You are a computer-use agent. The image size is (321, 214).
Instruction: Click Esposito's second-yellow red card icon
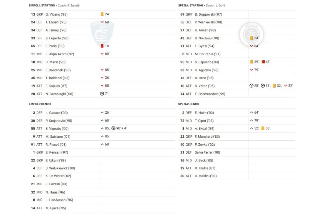263,62
